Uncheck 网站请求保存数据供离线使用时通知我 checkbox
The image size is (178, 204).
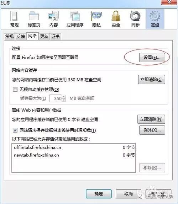point(15,130)
